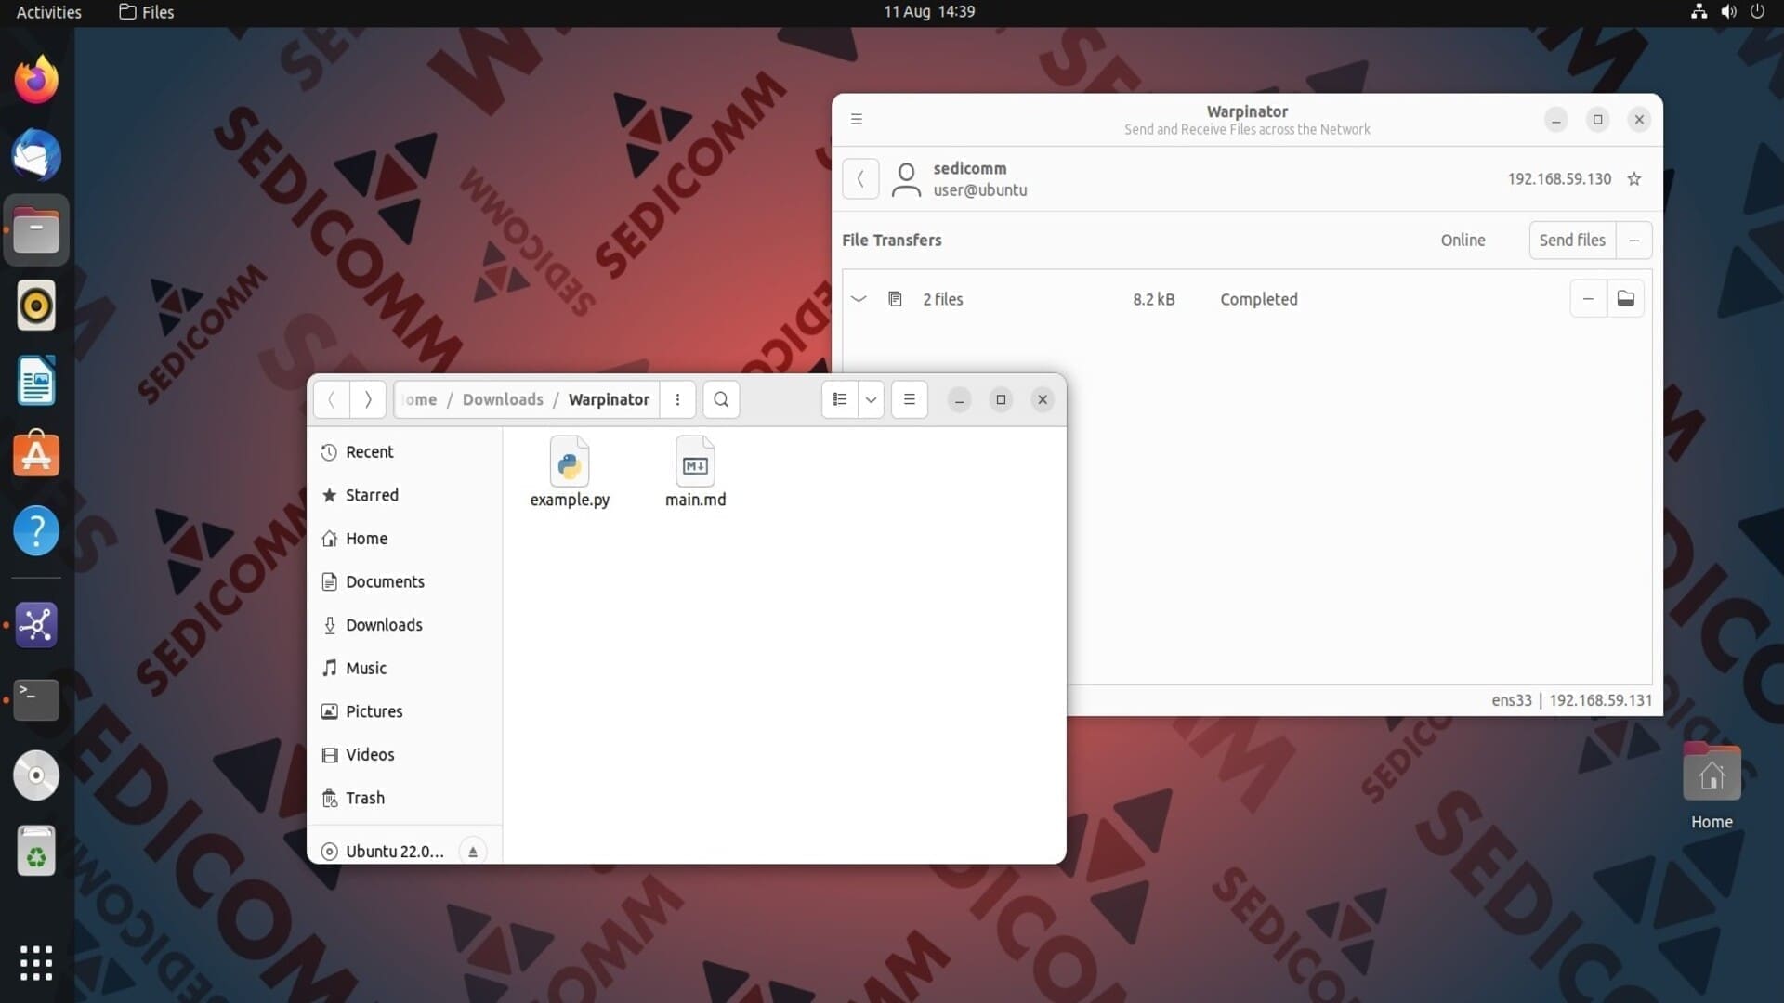Open Trash in Files sidebar
The image size is (1784, 1003).
405,798
